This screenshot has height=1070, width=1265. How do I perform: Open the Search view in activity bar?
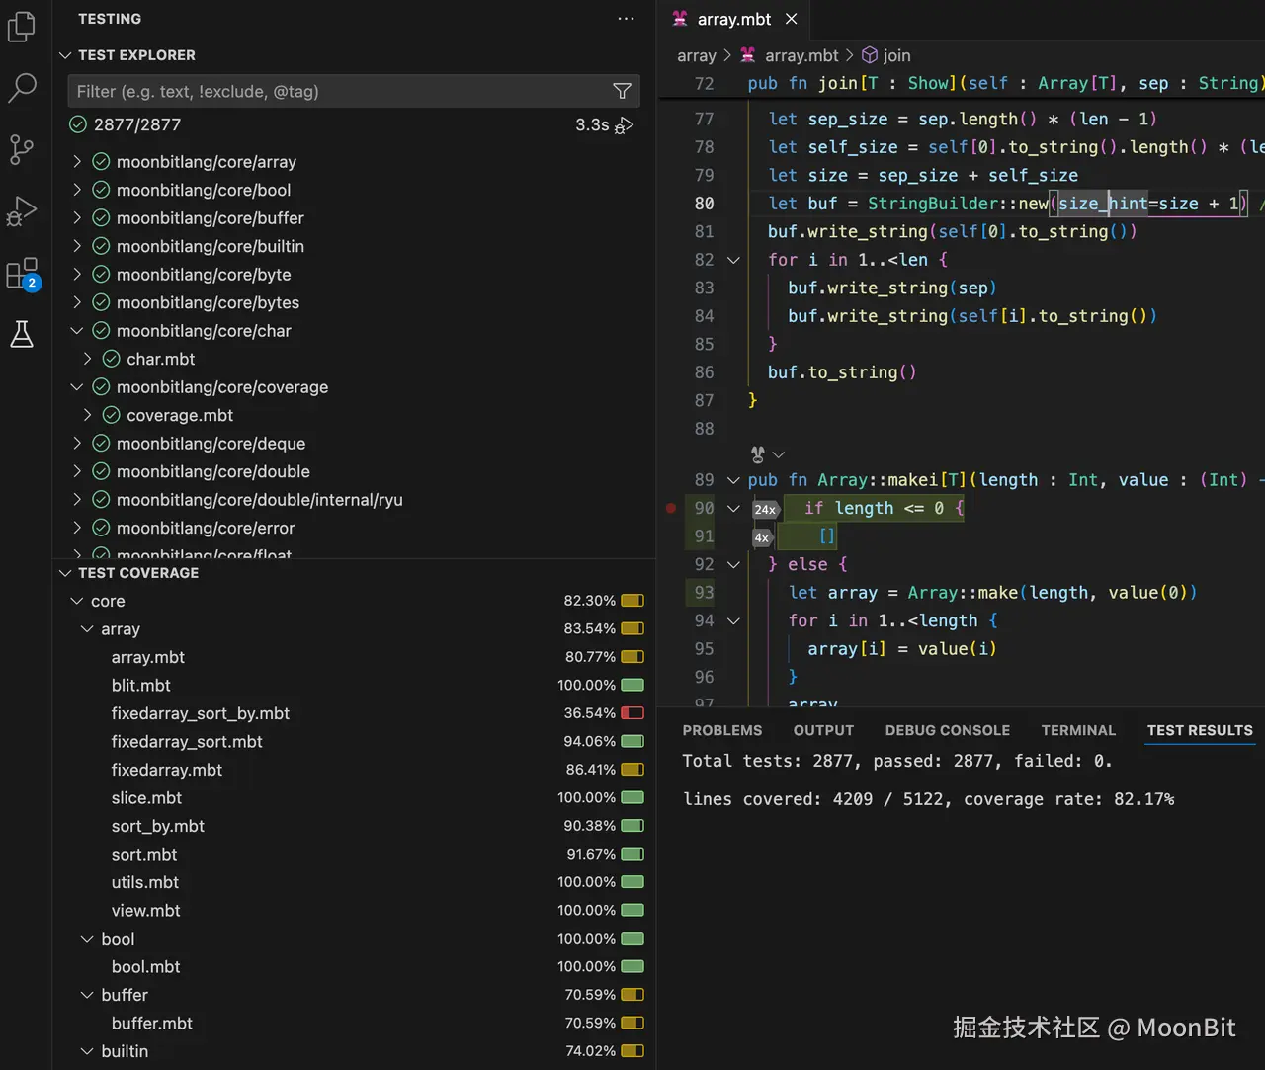22,88
